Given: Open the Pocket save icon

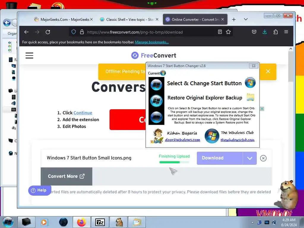Looking at the screenshot, I should point(254,32).
